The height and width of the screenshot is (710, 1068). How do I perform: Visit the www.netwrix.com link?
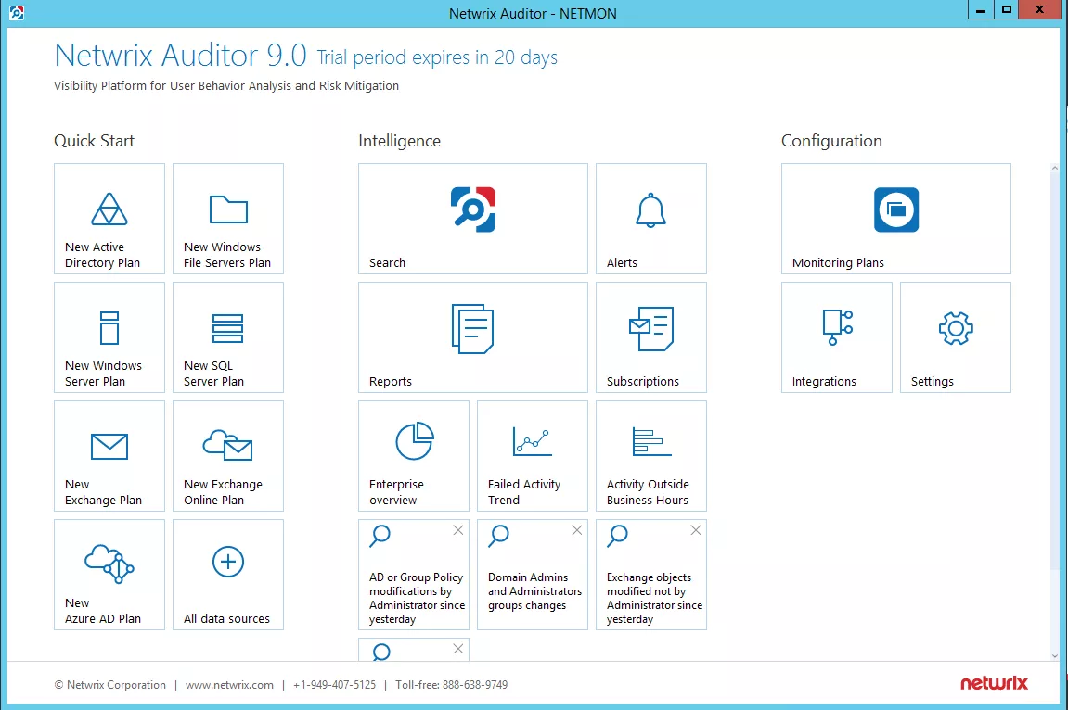229,685
